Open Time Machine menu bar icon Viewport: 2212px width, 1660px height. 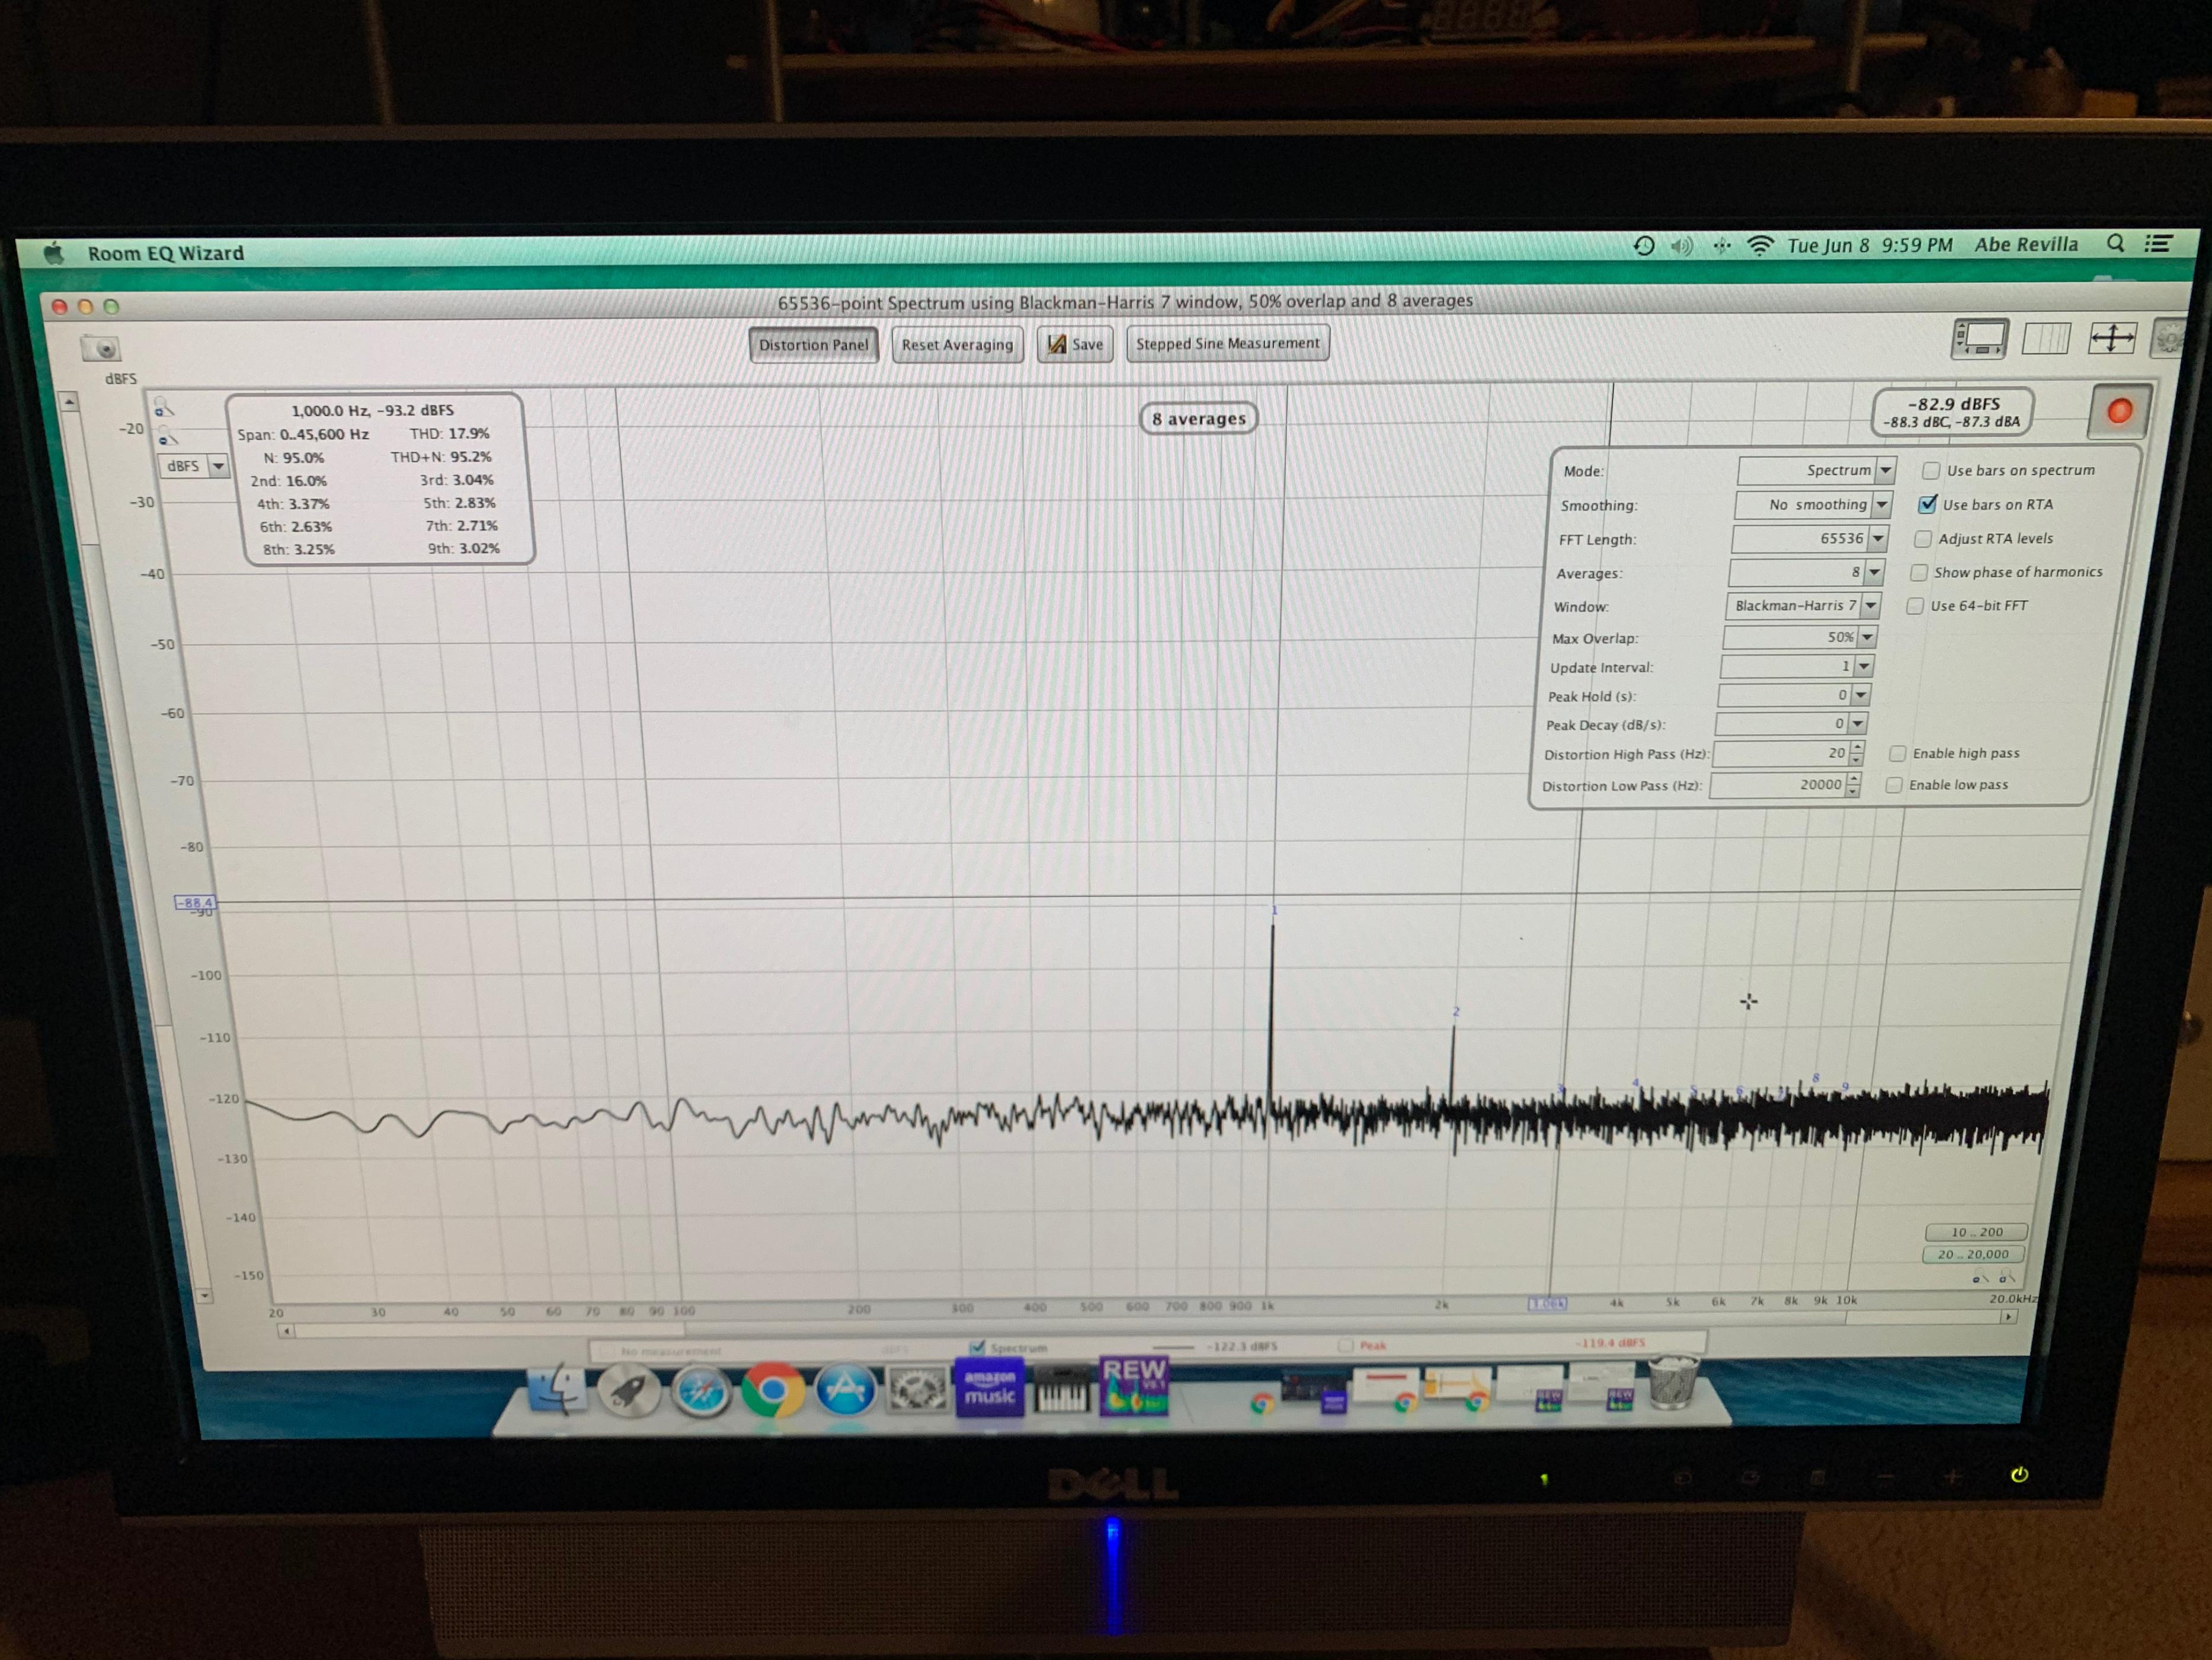(1643, 246)
